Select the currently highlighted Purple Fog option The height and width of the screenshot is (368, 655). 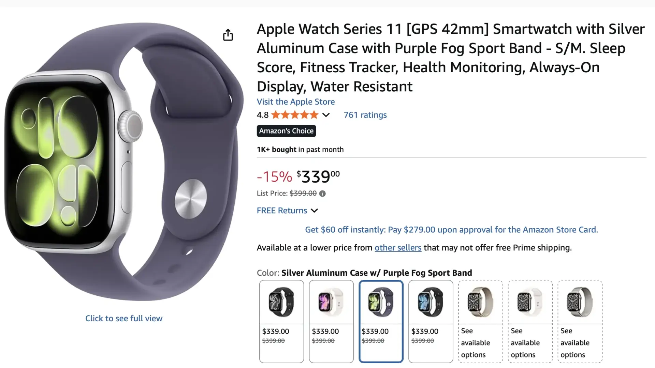click(381, 301)
